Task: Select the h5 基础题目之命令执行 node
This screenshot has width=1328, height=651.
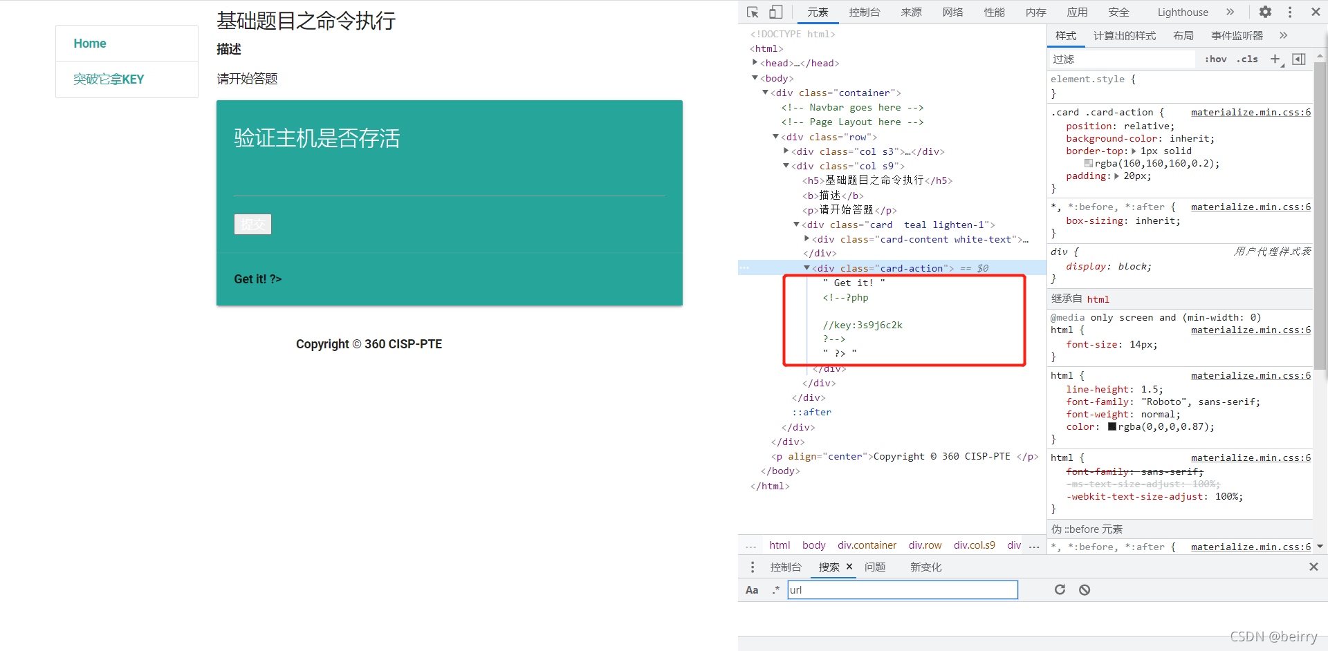Action: pos(877,180)
